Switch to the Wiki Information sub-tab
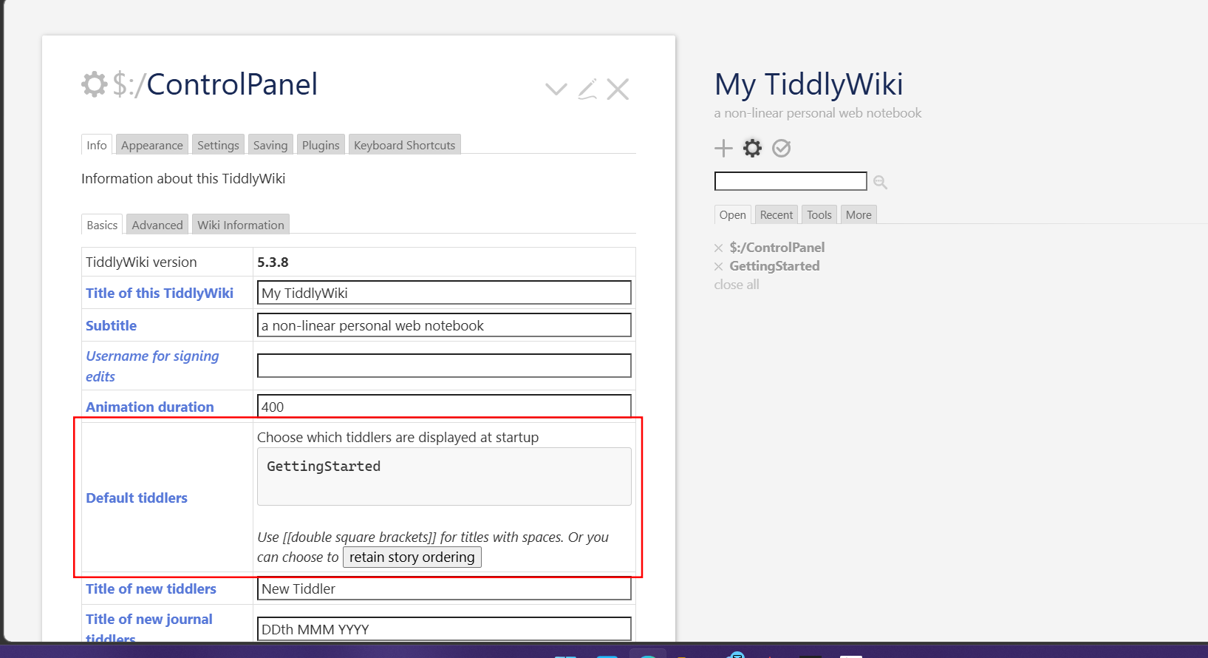Screen dimensions: 1208x658 coord(240,225)
